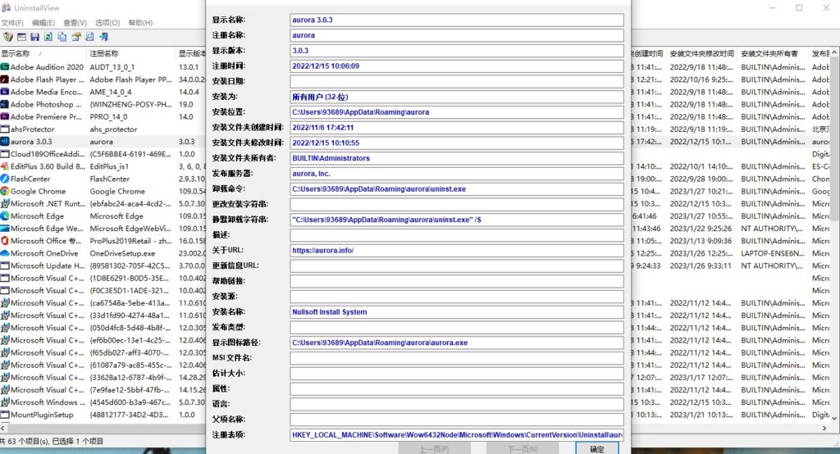The height and width of the screenshot is (454, 840).
Task: Select the ahsProtector row in the list
Action: click(32, 129)
